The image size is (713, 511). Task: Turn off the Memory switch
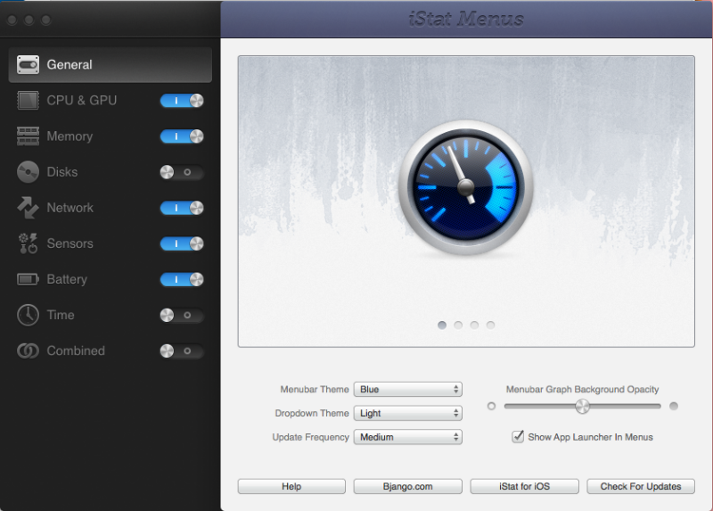(x=182, y=136)
